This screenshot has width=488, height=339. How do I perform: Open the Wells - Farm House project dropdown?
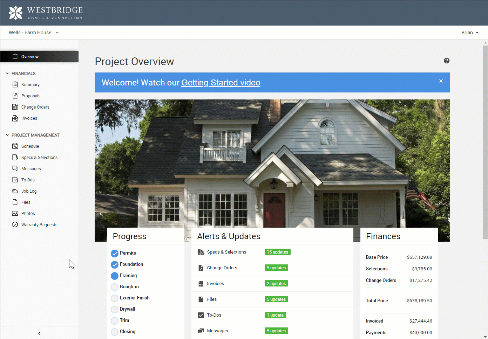[x=34, y=33]
